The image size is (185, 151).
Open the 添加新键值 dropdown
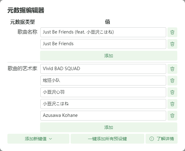click(39, 139)
